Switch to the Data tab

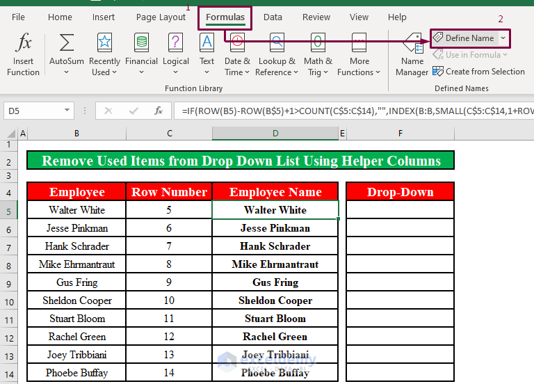click(x=273, y=17)
